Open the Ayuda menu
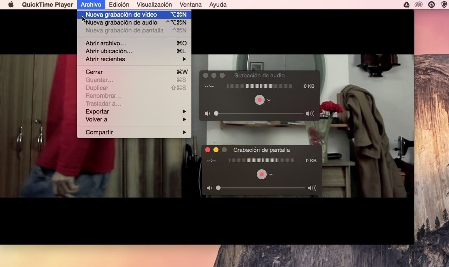 tap(218, 5)
